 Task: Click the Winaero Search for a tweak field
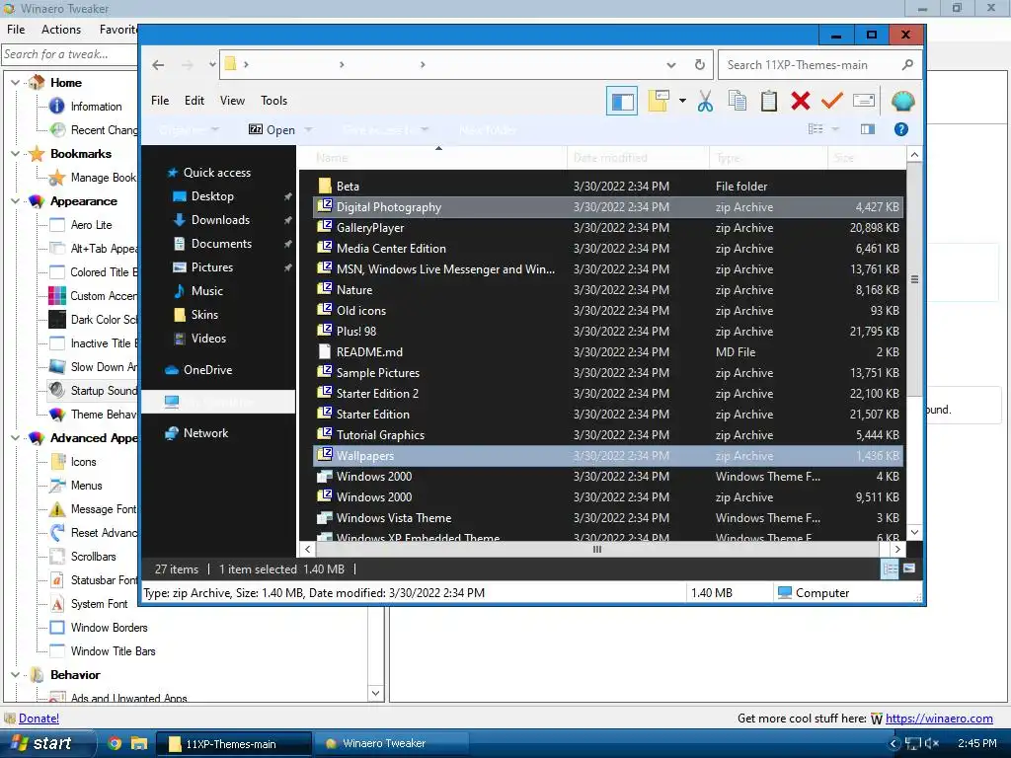[x=70, y=54]
